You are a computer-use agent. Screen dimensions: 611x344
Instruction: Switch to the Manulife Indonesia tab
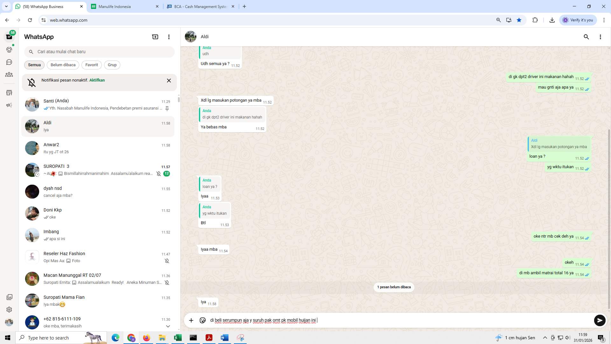[115, 6]
